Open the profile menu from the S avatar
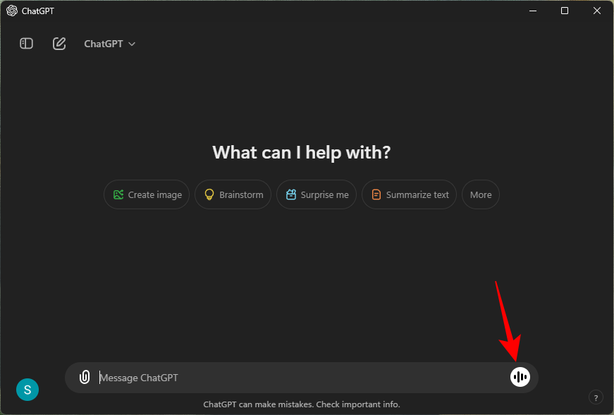Viewport: 614px width, 415px height. (27, 388)
